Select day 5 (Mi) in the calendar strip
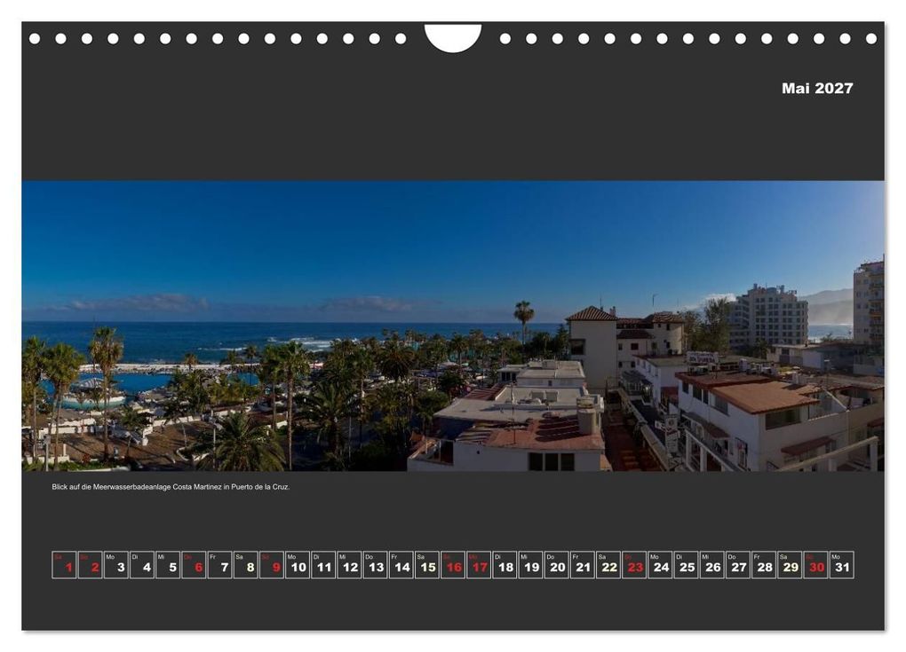This screenshot has height=652, width=906. pyautogui.click(x=168, y=565)
